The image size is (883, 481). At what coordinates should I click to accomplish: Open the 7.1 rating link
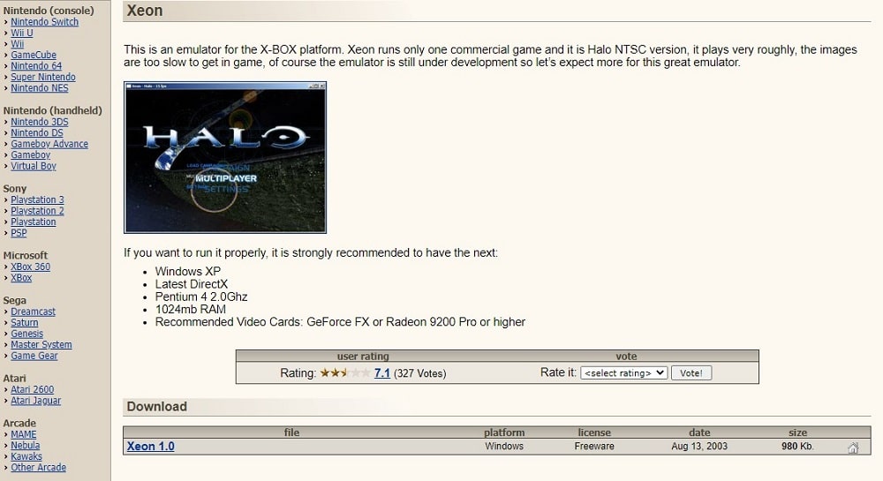coord(382,373)
